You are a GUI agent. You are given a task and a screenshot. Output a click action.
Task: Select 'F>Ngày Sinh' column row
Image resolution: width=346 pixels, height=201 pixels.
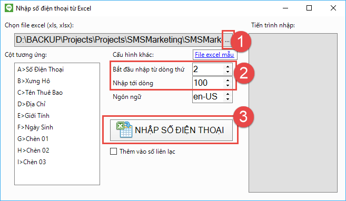pos(57,127)
